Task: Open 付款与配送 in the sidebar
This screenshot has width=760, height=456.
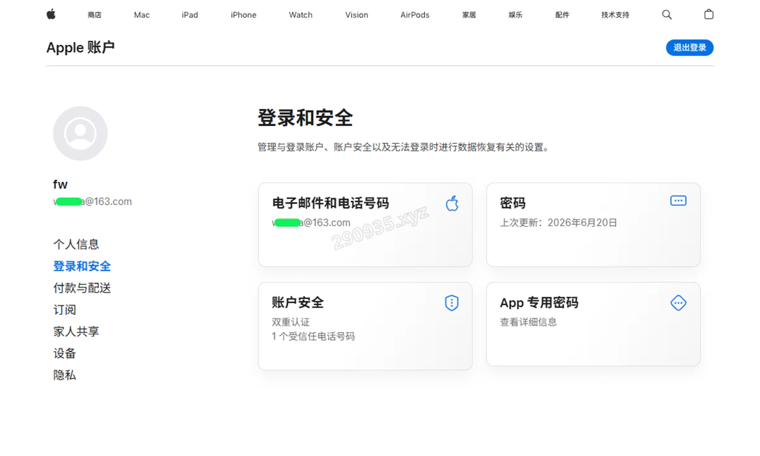Action: [x=82, y=288]
